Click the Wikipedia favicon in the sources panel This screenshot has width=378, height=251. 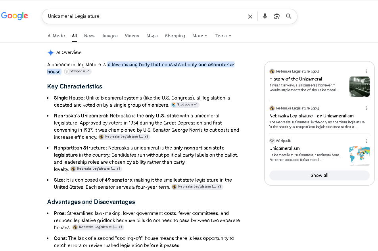(272, 141)
